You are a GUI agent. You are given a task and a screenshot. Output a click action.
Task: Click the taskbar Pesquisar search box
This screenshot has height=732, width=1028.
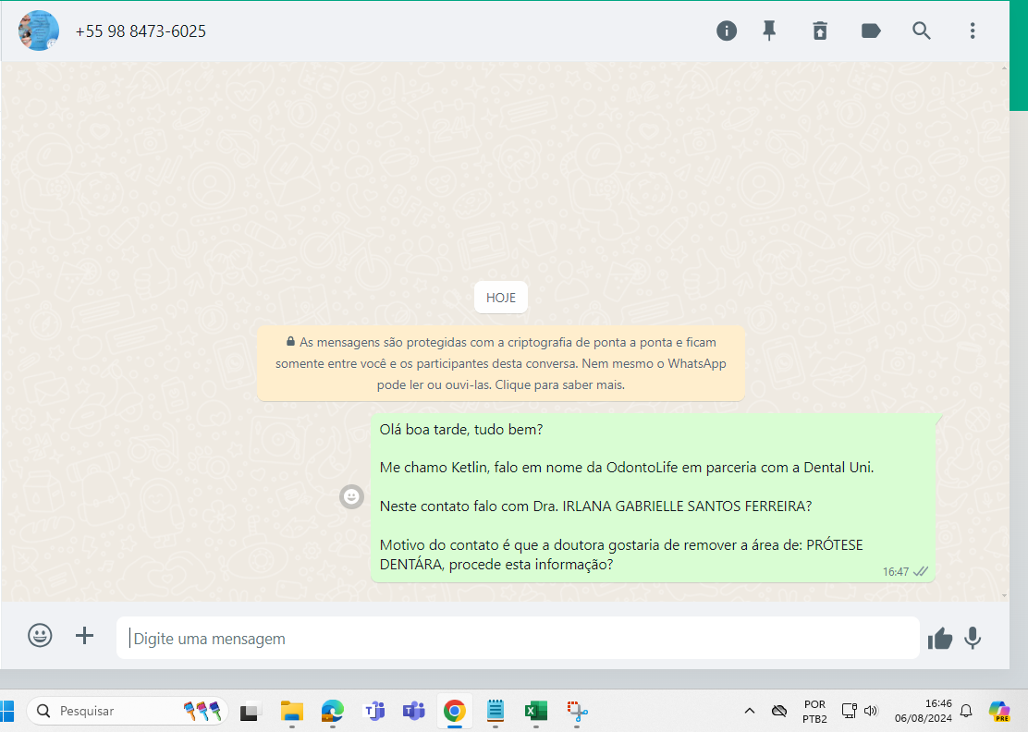[x=128, y=711]
